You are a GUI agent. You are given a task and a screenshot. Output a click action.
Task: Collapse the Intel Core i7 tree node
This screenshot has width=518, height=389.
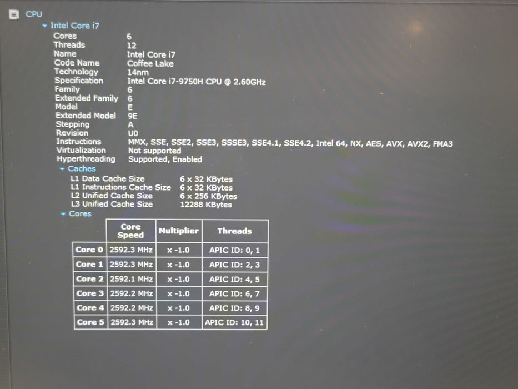[44, 26]
